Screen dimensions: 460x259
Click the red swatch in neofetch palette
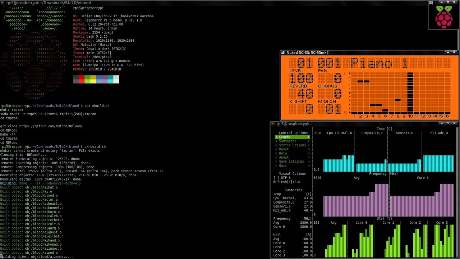click(x=82, y=79)
